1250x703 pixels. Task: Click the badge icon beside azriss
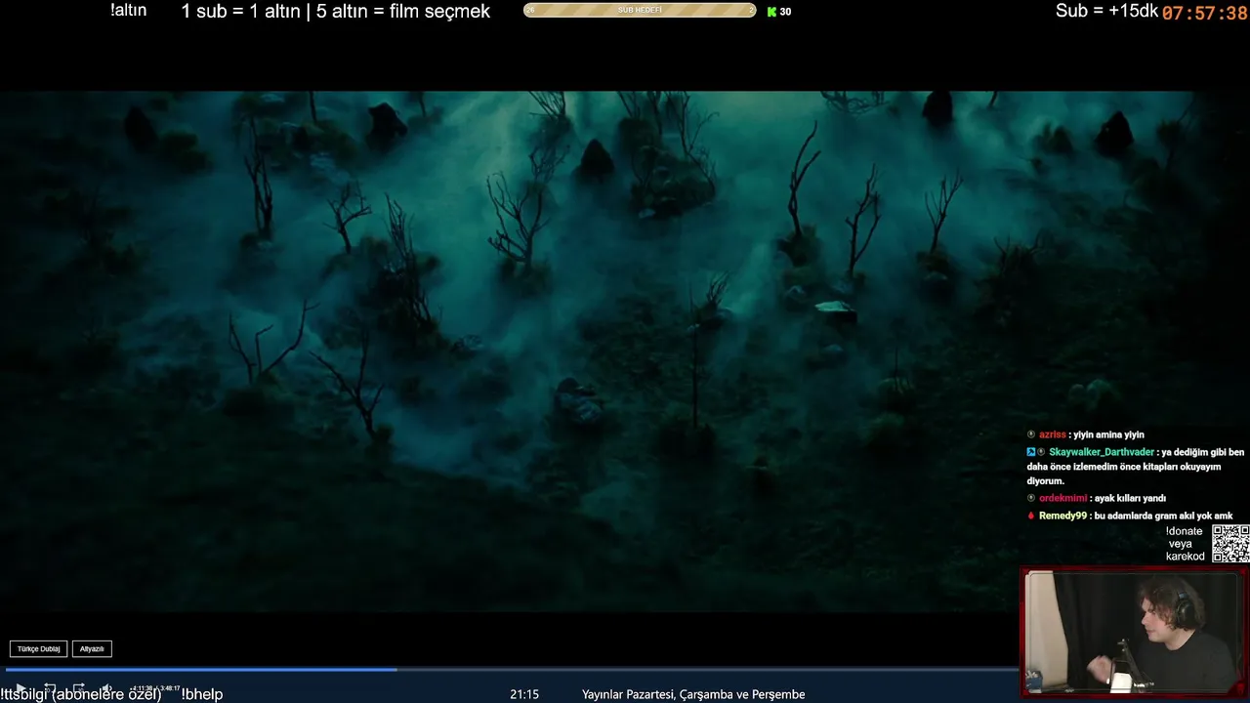[x=1031, y=434]
